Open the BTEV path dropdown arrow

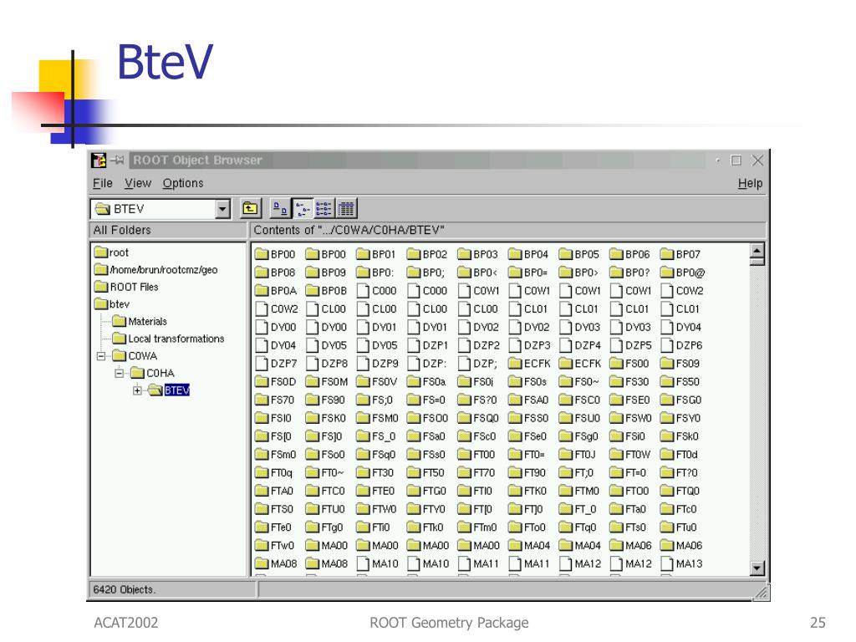point(222,209)
